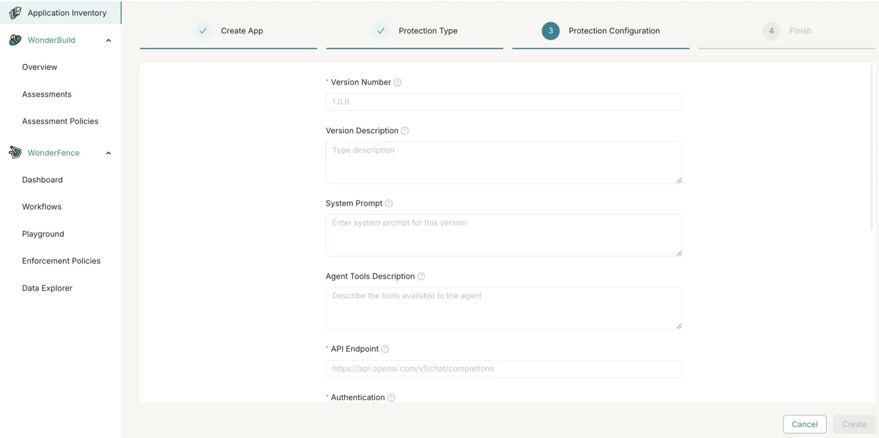Click the API Endpoint input field

pyautogui.click(x=504, y=369)
